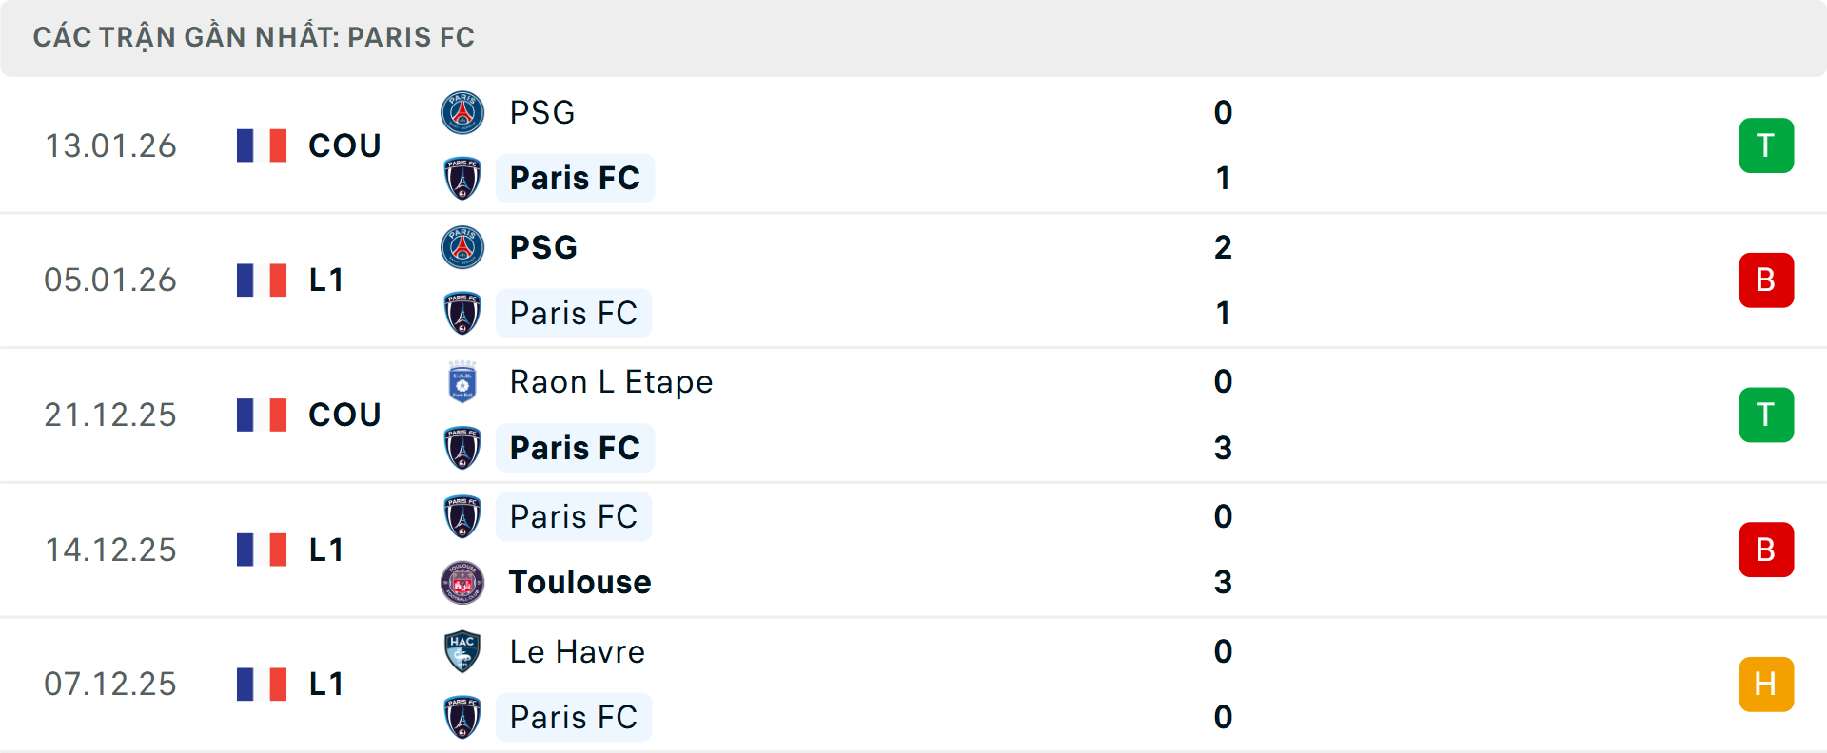Click the 'Các trận gần nhất: Paris FC' header
This screenshot has height=753, width=1827.
click(x=253, y=37)
